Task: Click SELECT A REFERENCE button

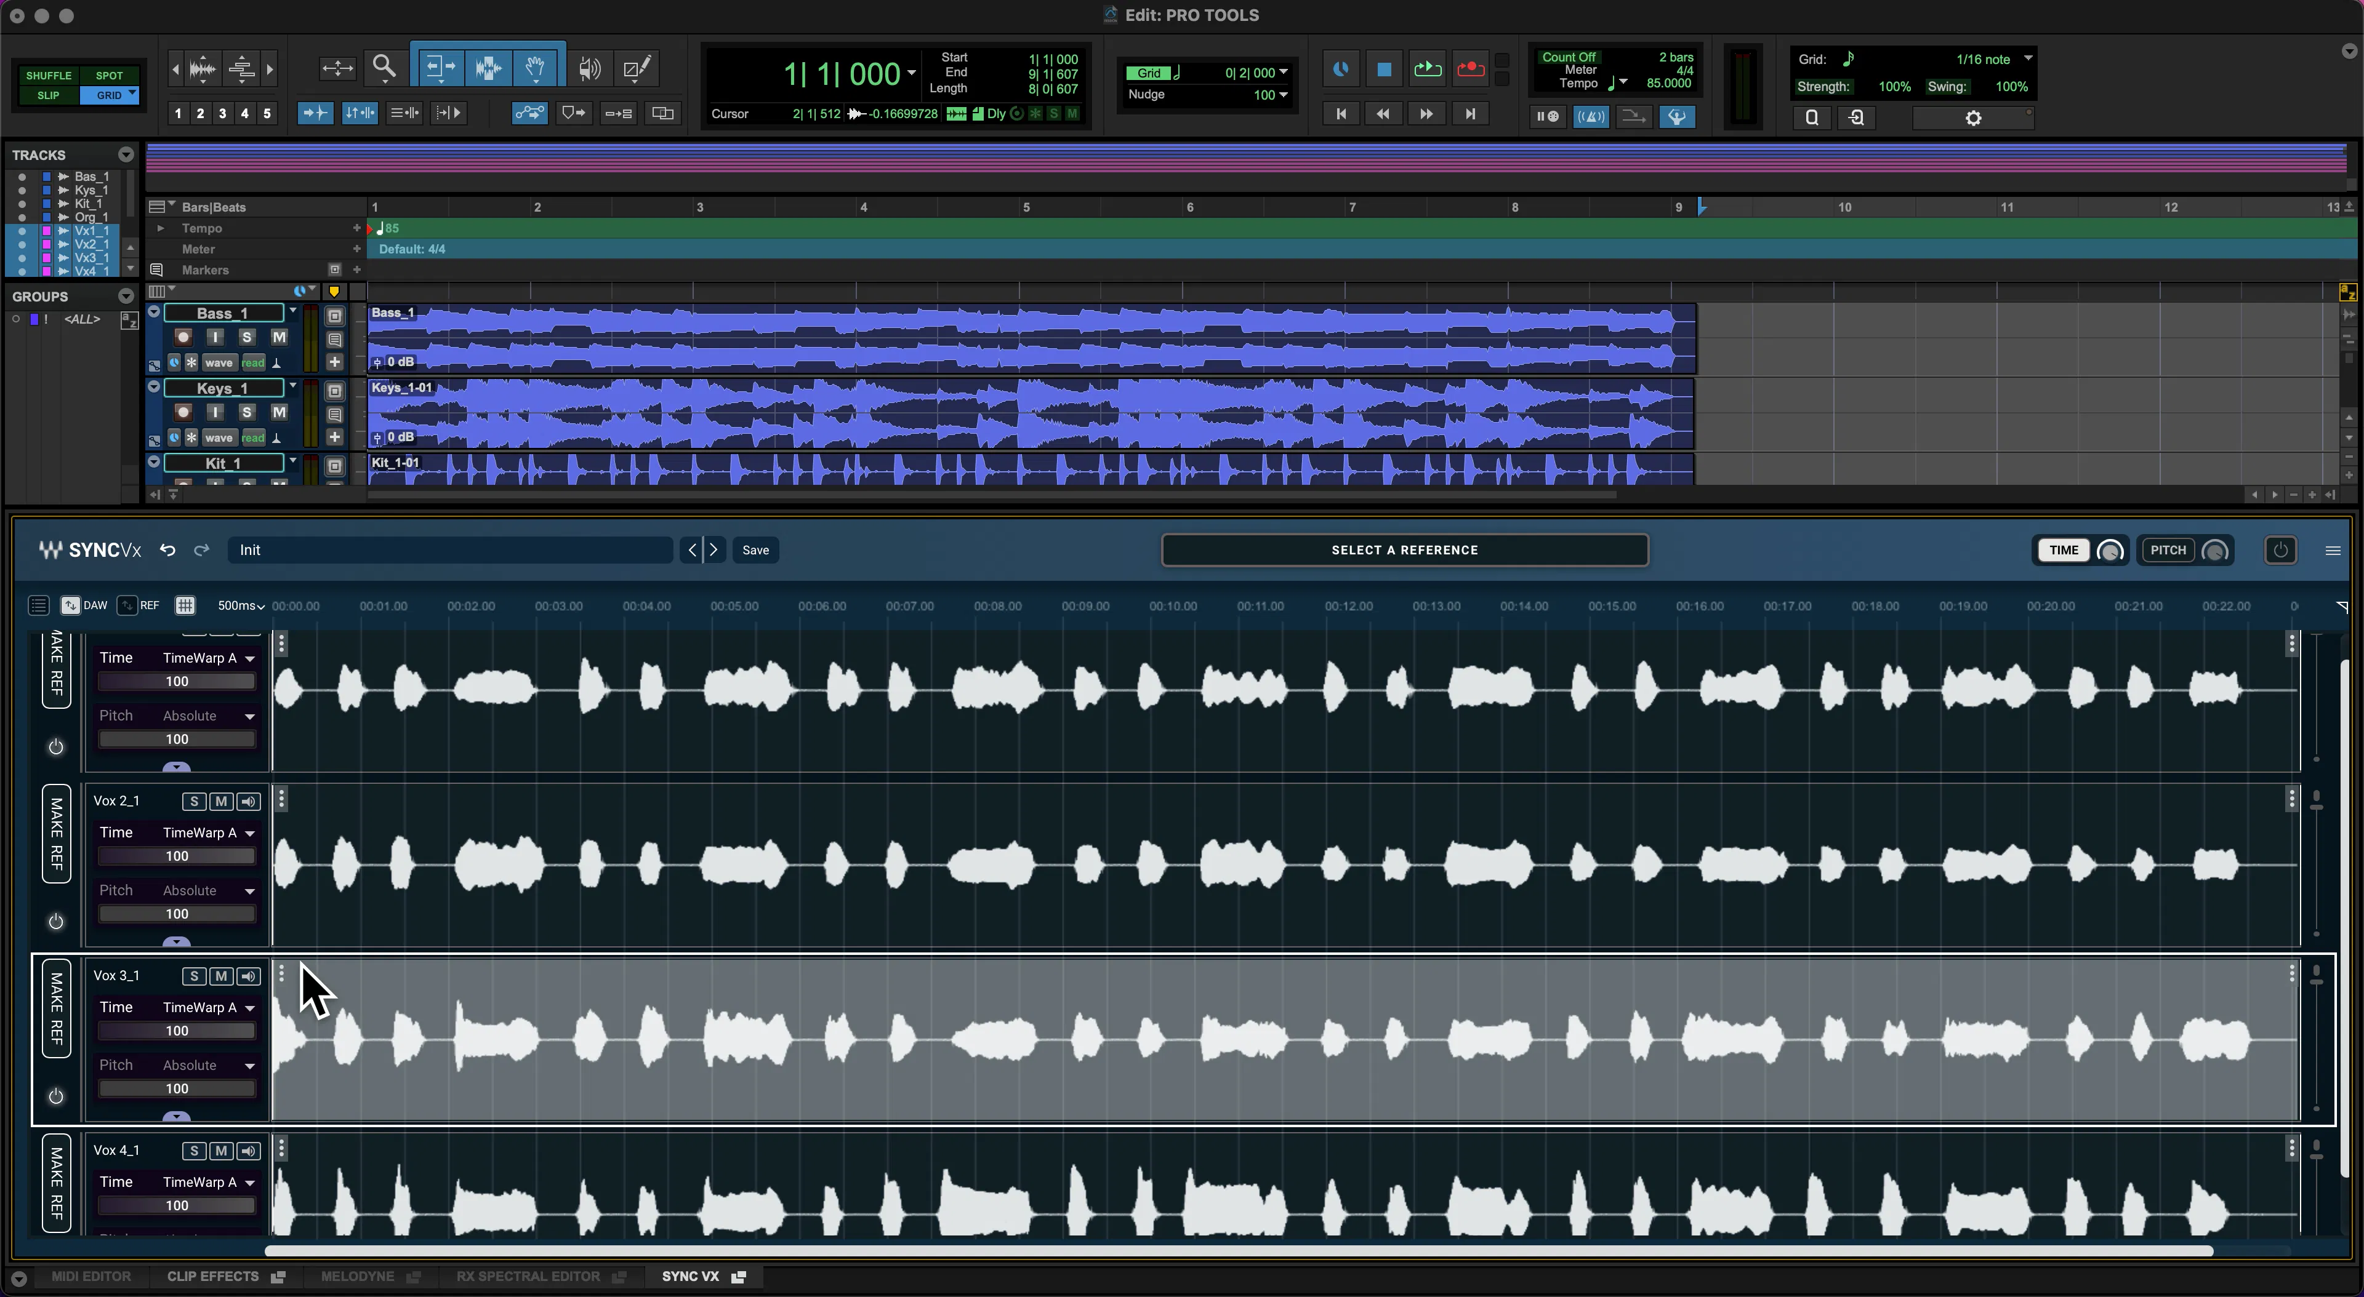Action: tap(1404, 550)
